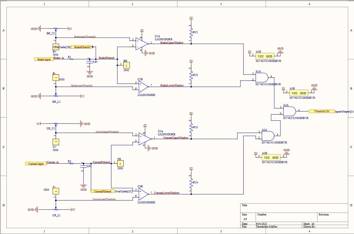Click the Drawn By field label
This screenshot has width=354, height=234.
tap(309, 226)
